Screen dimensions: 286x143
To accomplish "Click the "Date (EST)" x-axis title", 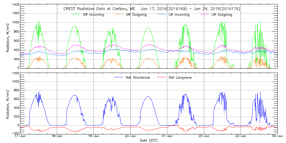I will [149, 140].
